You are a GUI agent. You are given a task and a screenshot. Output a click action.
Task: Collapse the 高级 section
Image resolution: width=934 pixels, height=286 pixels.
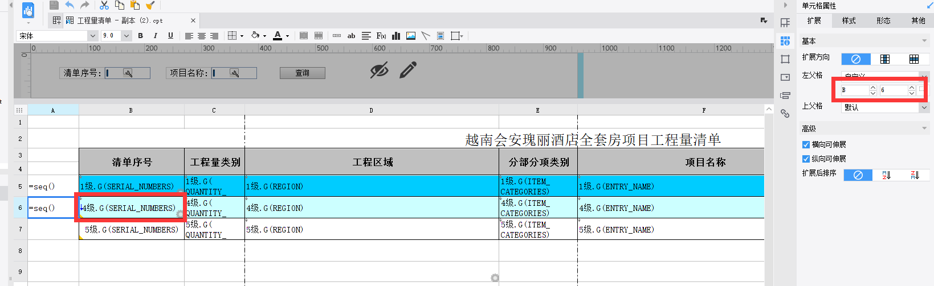click(924, 129)
